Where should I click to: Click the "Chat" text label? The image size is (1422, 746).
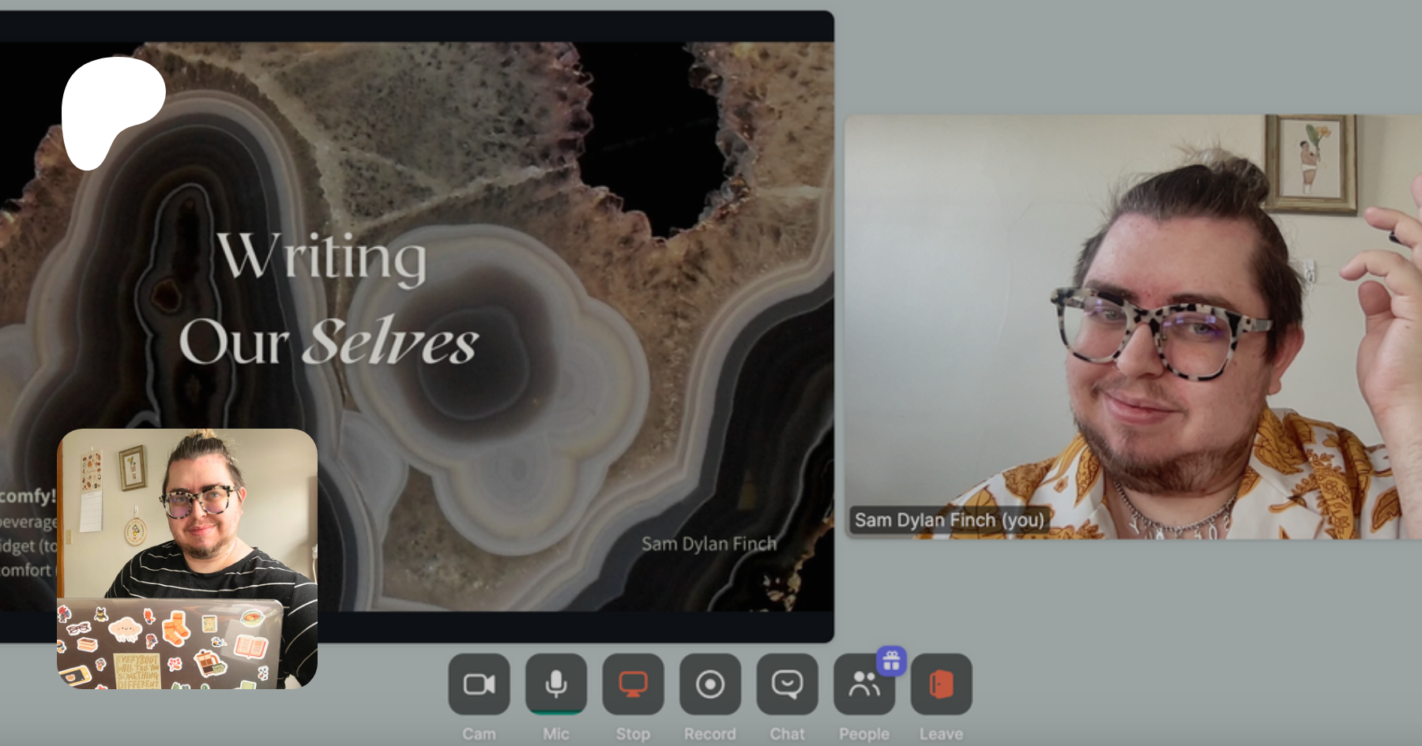click(x=787, y=734)
